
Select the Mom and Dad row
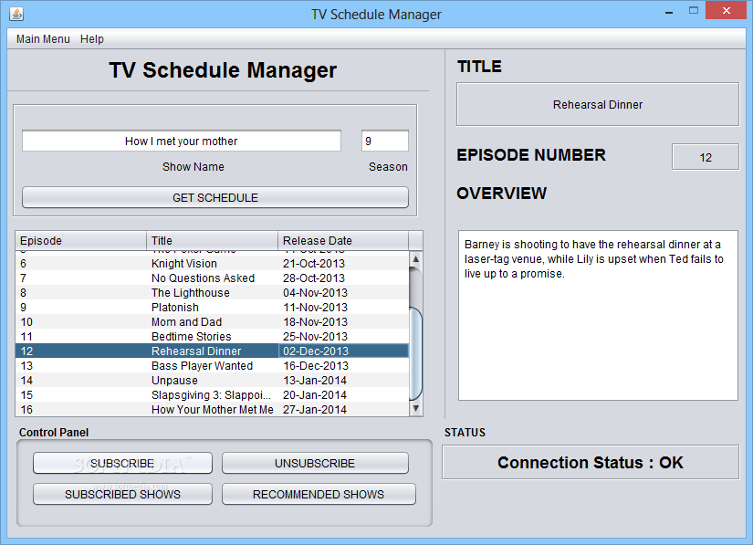pyautogui.click(x=212, y=322)
